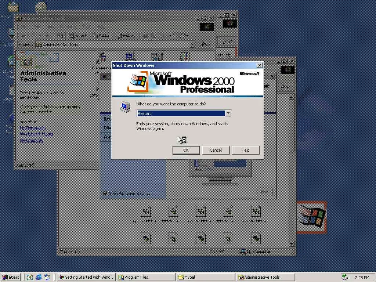The image size is (376, 282).
Task: Follow the My Network Places link
Action: (36, 134)
